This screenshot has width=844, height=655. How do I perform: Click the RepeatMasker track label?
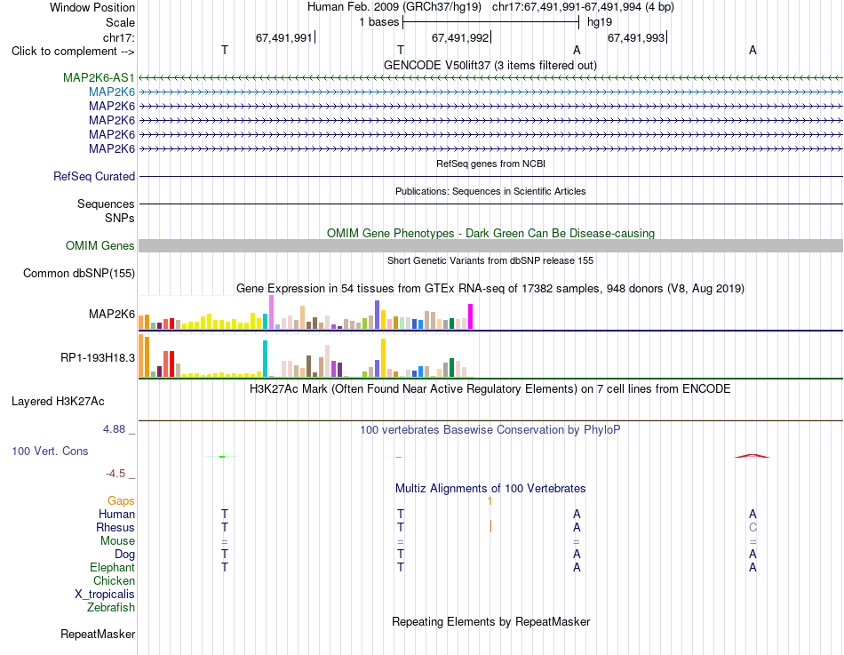[x=98, y=634]
